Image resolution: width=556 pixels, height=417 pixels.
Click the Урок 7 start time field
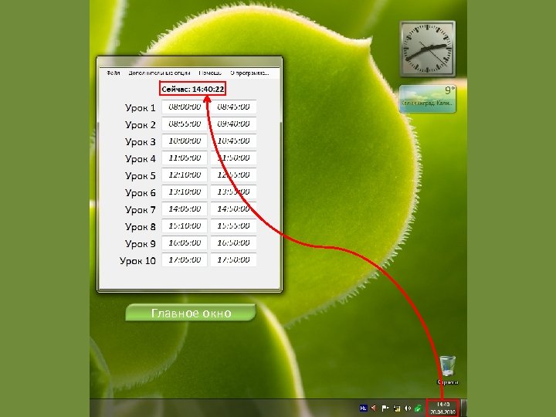(x=185, y=208)
